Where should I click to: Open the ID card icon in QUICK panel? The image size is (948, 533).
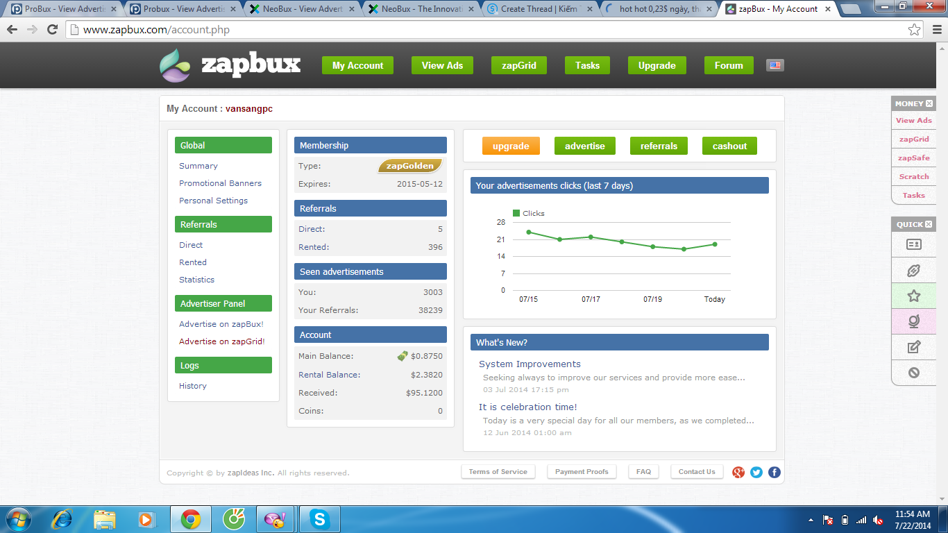pyautogui.click(x=914, y=244)
